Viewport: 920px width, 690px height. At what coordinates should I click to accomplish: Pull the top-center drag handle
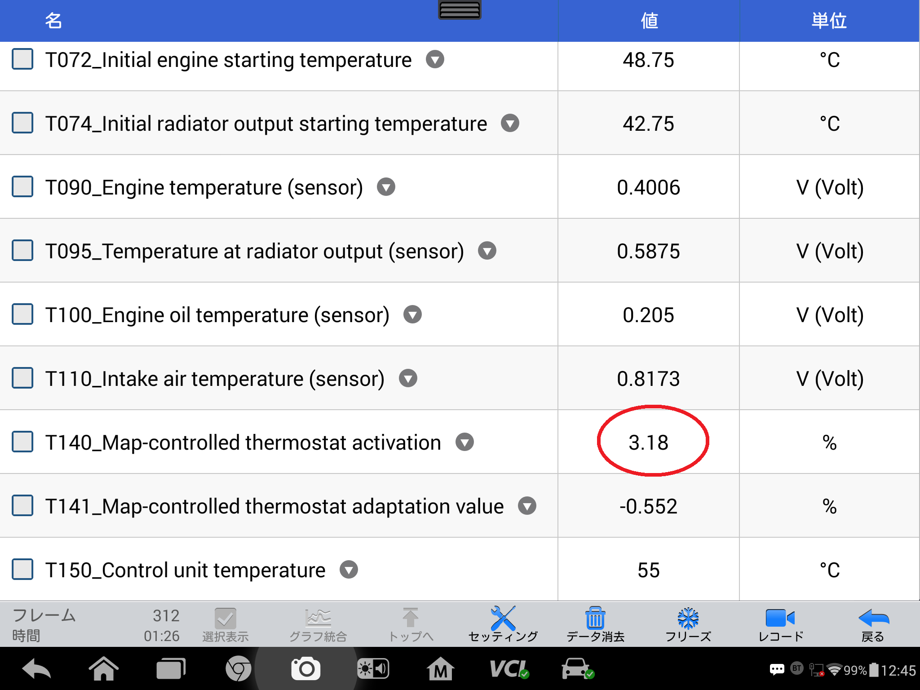click(x=460, y=9)
